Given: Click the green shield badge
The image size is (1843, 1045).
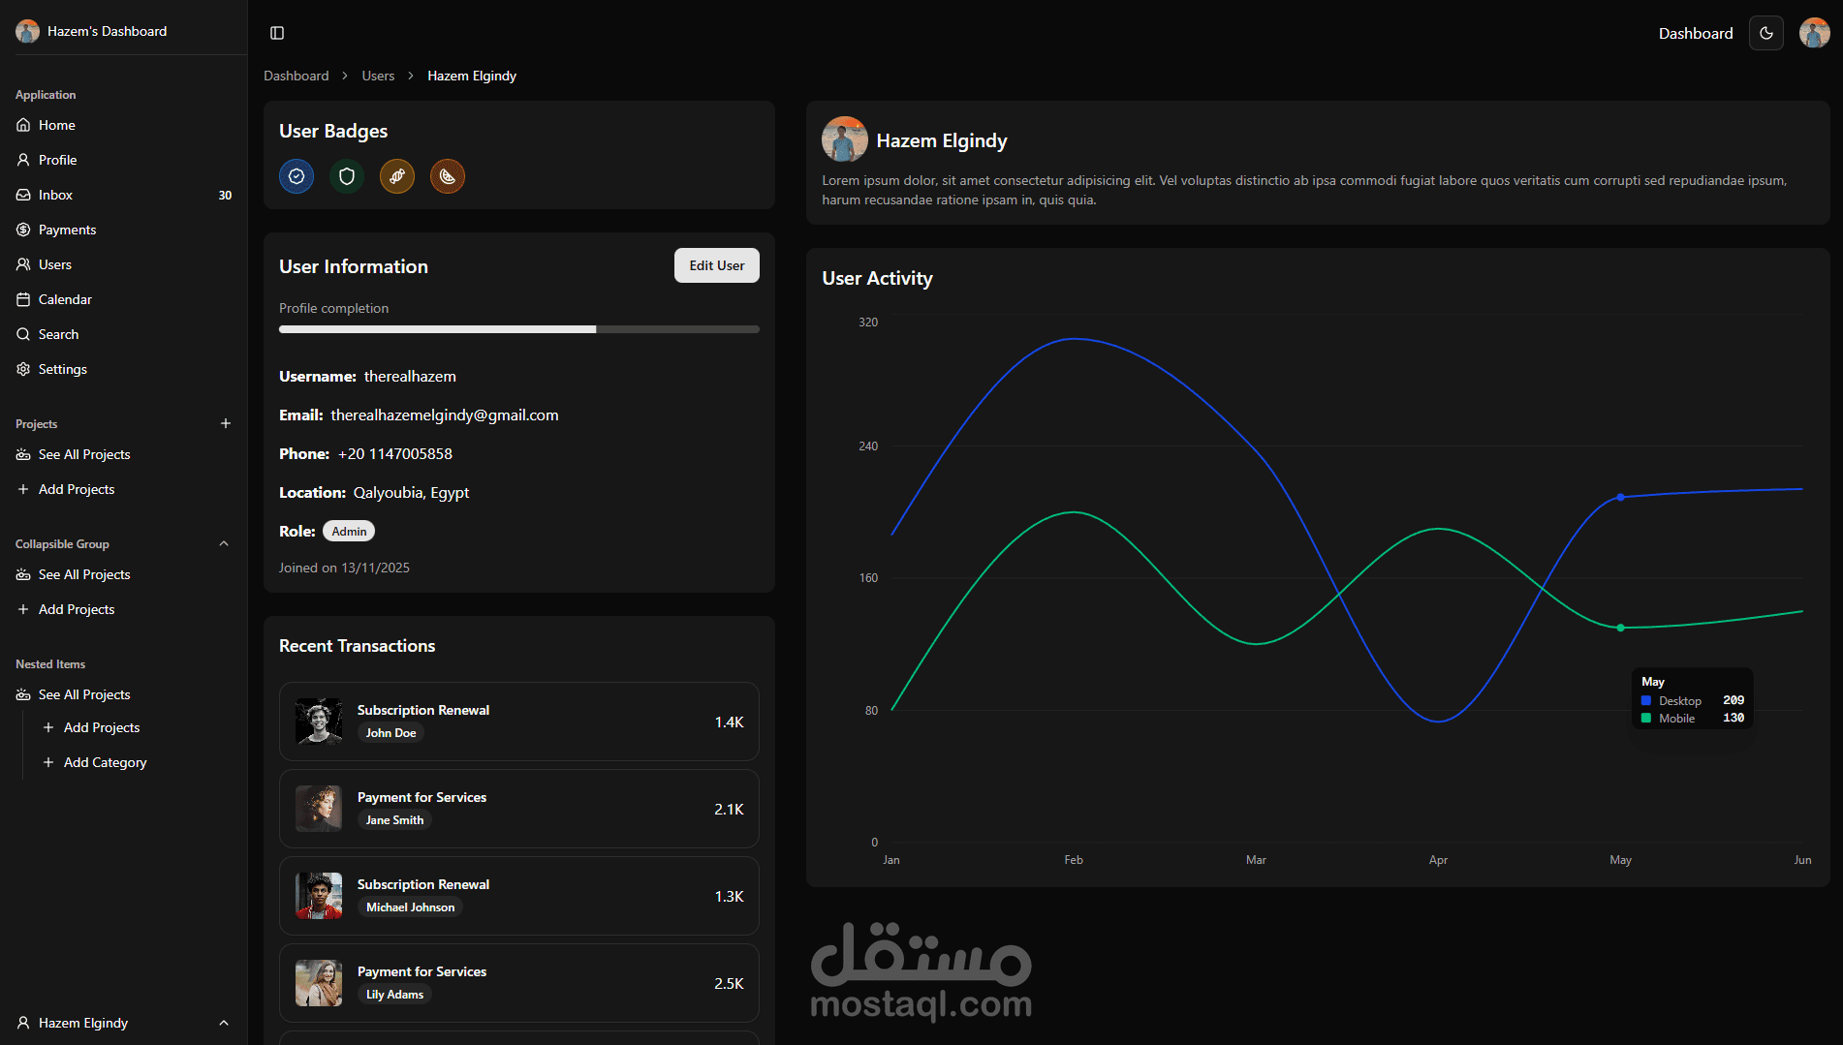Looking at the screenshot, I should pyautogui.click(x=347, y=176).
